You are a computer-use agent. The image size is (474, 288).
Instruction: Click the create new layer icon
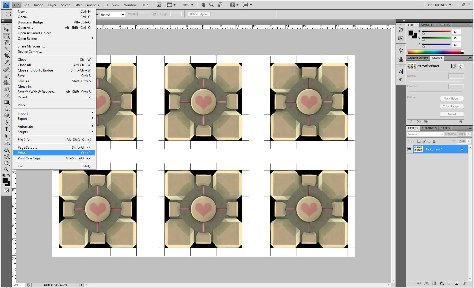[x=457, y=283]
